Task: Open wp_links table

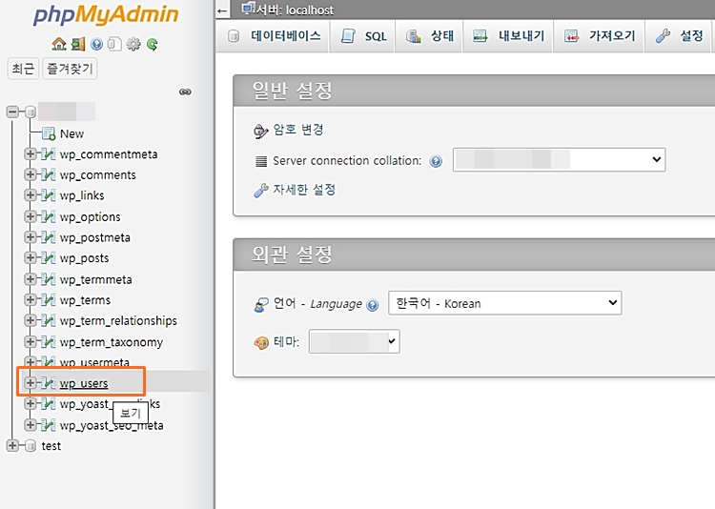Action: pyautogui.click(x=82, y=195)
